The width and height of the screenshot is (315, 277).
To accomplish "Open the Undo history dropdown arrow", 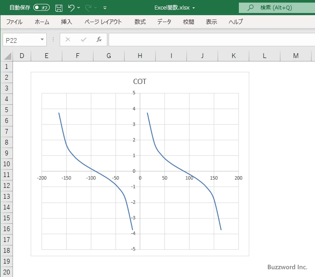I will 79,8.
